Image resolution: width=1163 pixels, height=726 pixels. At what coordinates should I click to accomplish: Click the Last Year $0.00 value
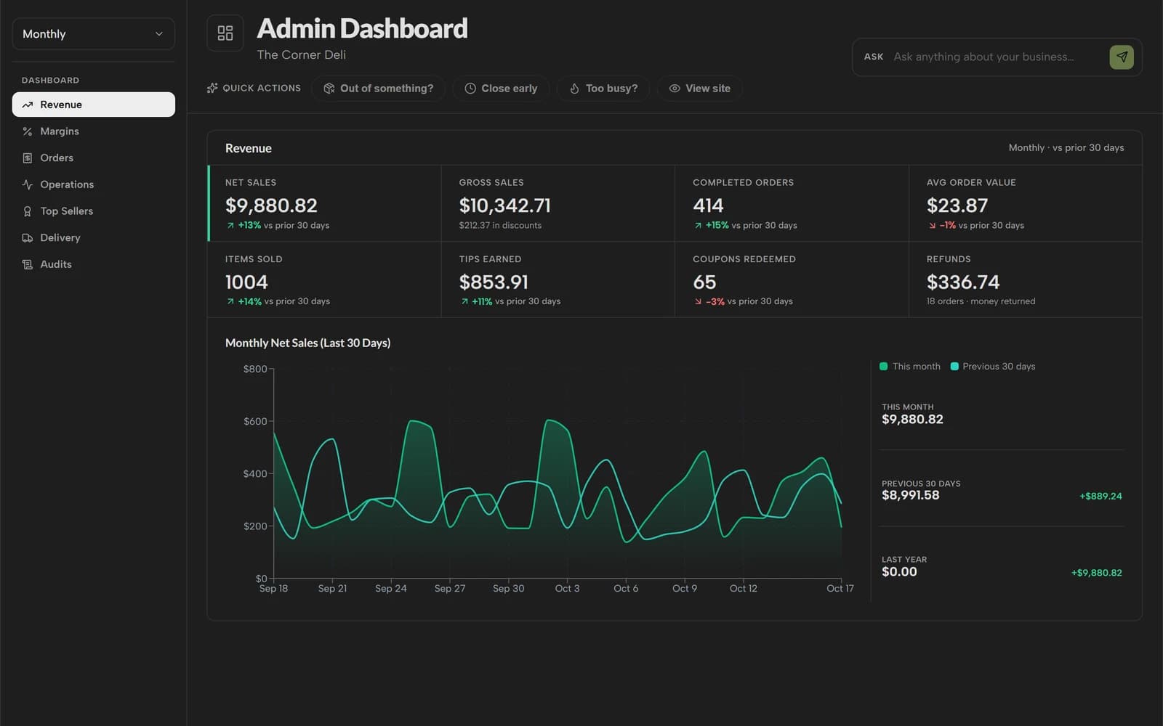tap(899, 572)
